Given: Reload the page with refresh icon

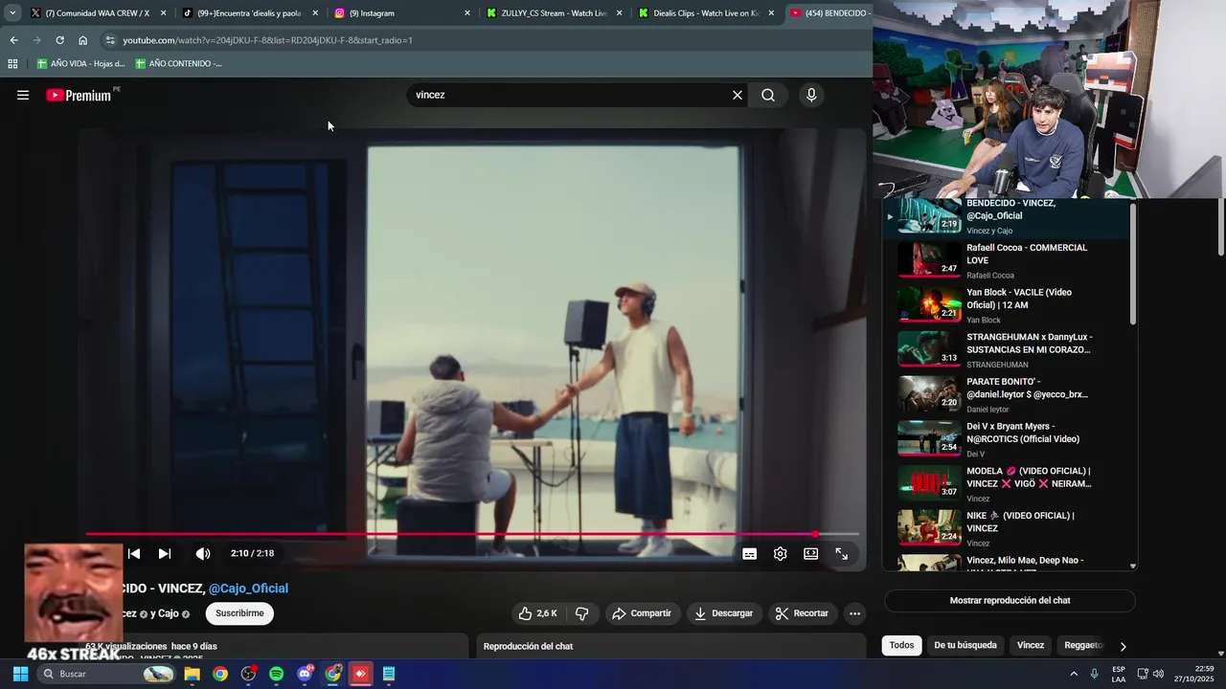Looking at the screenshot, I should point(59,40).
